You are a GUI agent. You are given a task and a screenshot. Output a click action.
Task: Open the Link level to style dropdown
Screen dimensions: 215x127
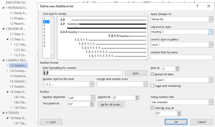pos(211,32)
